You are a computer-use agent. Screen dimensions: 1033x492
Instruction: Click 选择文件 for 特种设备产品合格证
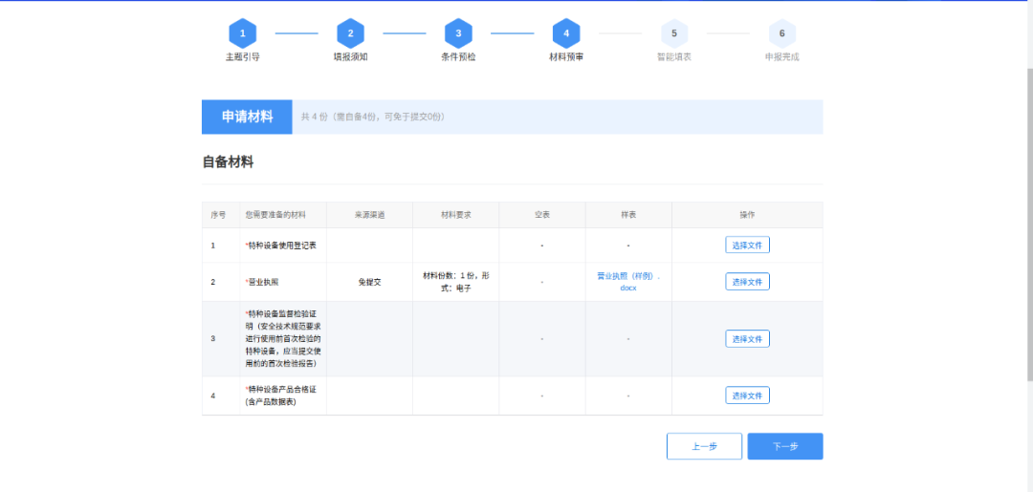pos(747,396)
